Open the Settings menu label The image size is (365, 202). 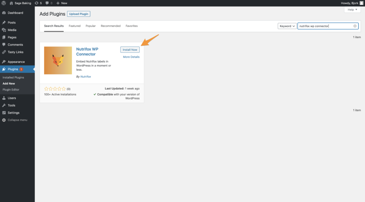[x=14, y=113]
